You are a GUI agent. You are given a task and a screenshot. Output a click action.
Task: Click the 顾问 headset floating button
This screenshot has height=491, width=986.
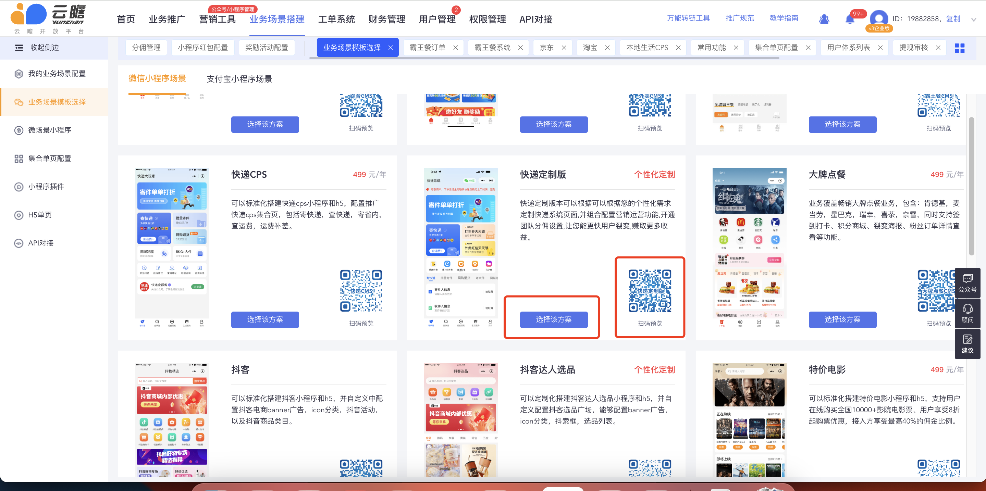click(x=967, y=314)
